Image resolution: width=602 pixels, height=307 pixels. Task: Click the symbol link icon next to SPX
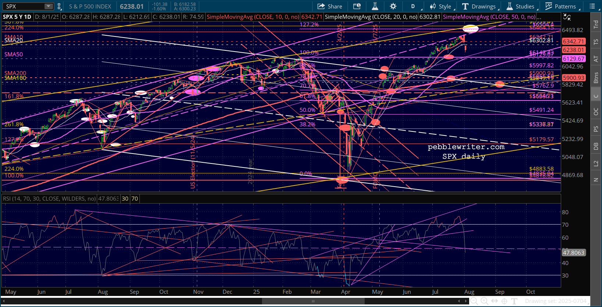(59, 6)
